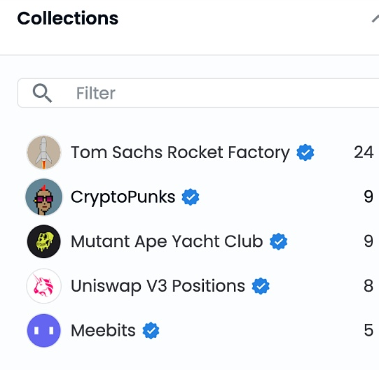Click verified badge beside Mutant Ape Yacht Club
379x370 pixels.
pyautogui.click(x=278, y=241)
